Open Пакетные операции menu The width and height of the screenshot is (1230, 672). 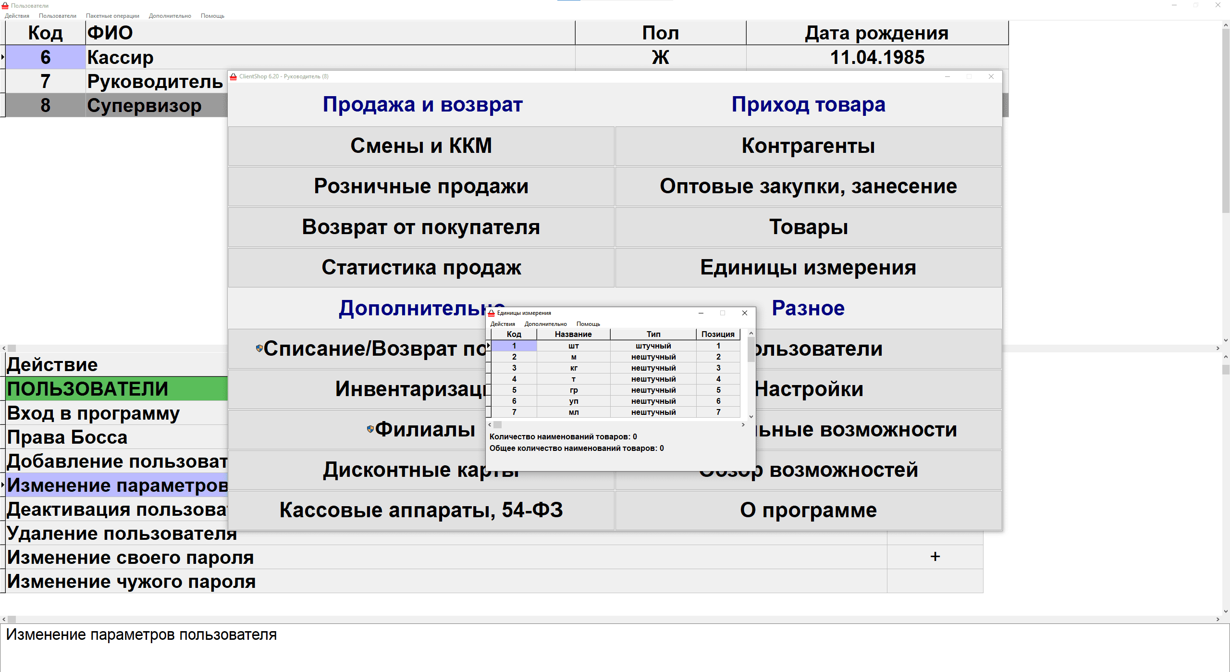pyautogui.click(x=112, y=16)
